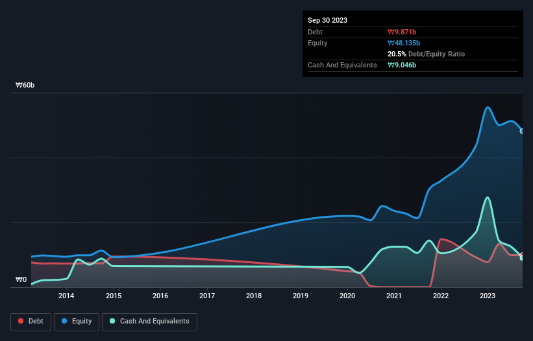Select the 2017 x-axis label
Screen dimensions: 533x341
(x=207, y=296)
